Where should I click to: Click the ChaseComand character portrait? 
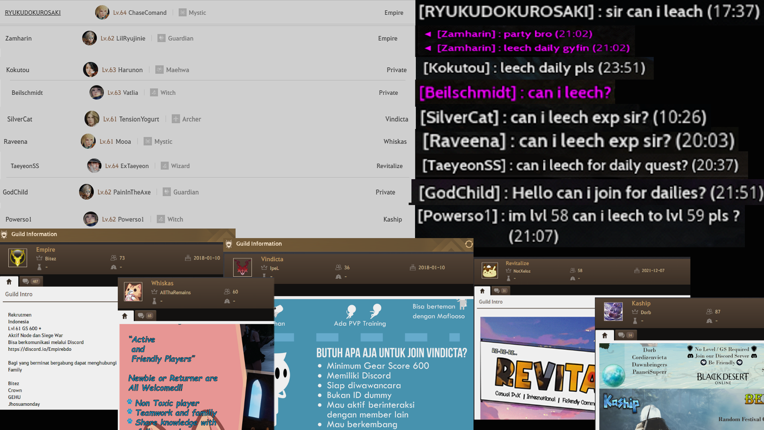102,12
